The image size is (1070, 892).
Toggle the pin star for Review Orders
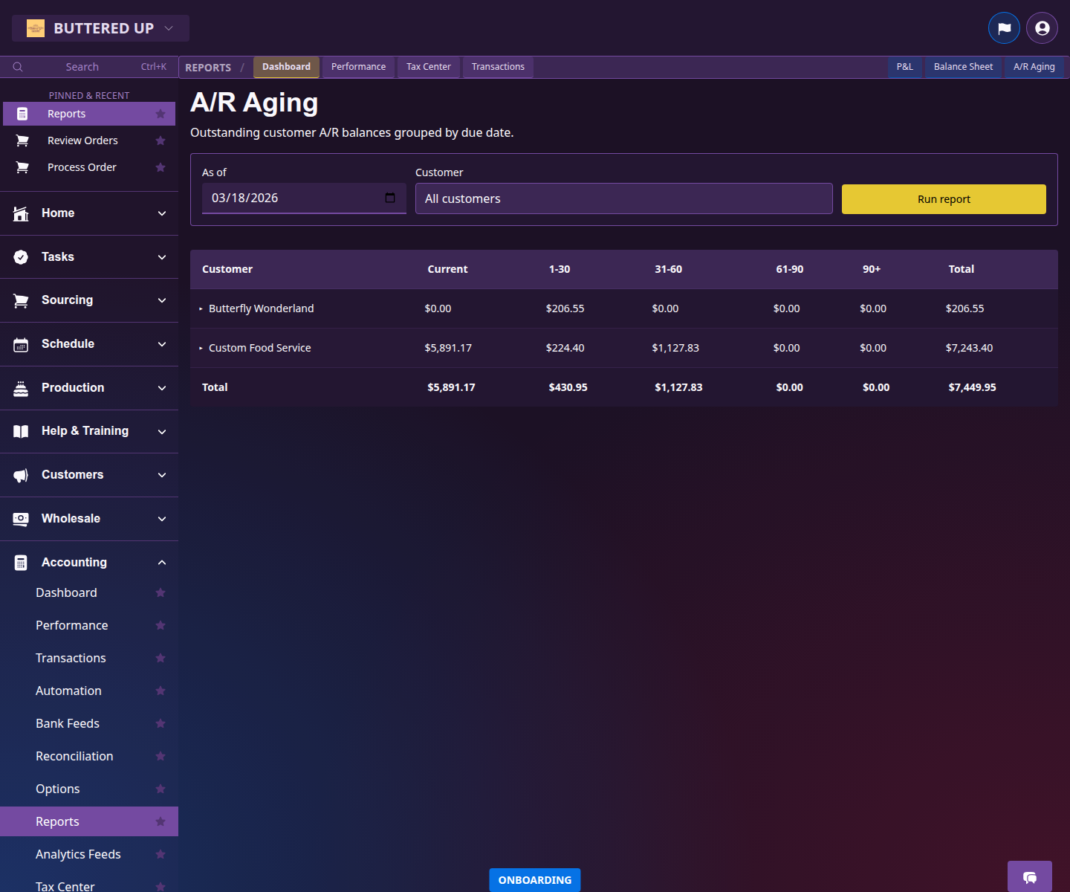point(160,140)
